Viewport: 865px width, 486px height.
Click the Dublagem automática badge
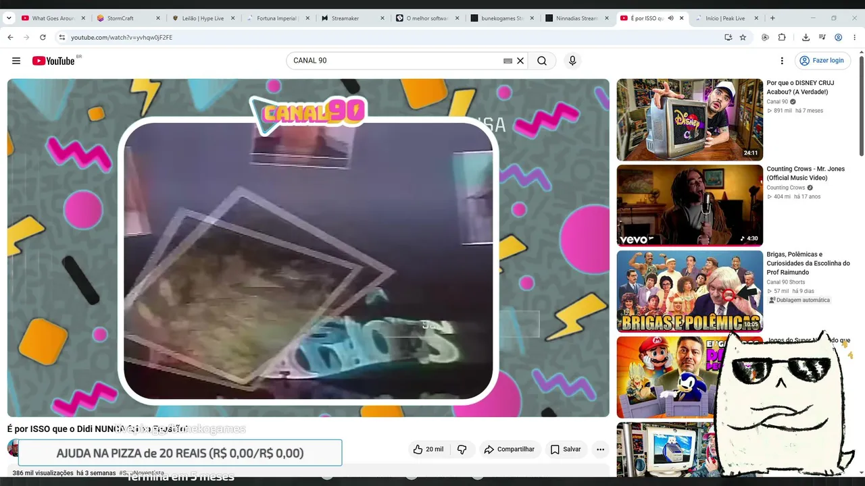(799, 300)
